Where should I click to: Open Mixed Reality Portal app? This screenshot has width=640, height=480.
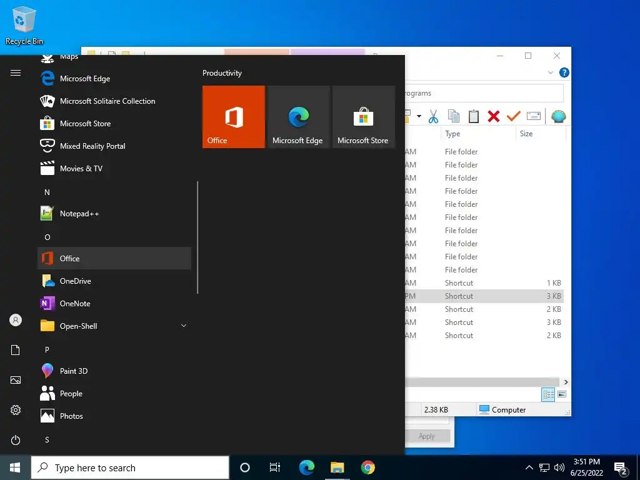114,146
